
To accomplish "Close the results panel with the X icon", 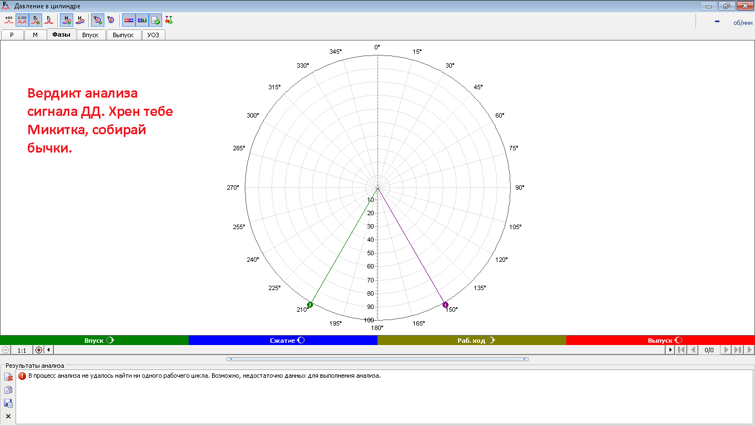I will click(x=8, y=416).
